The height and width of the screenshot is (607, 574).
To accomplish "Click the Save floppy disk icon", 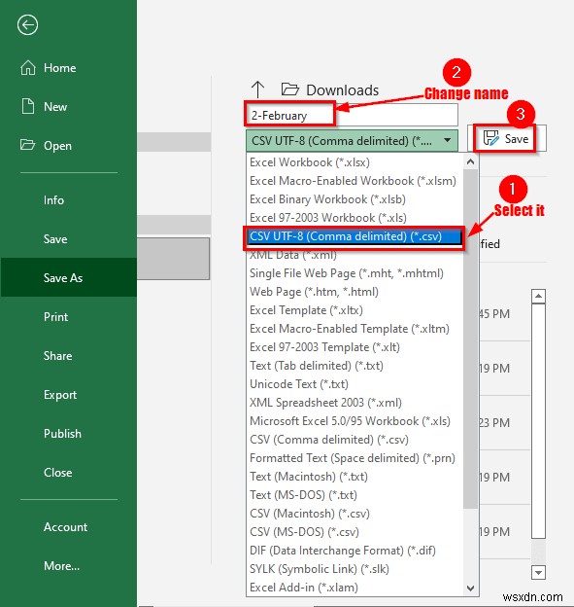I will [490, 138].
